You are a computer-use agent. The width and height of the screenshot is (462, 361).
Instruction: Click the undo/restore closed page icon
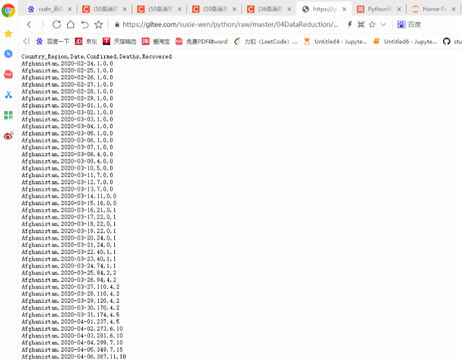85,24
